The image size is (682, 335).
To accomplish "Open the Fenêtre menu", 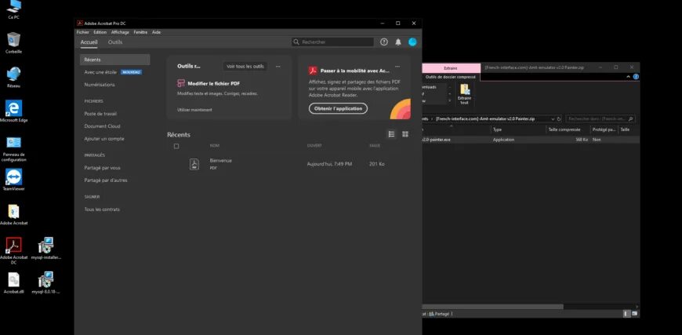I will [x=140, y=32].
